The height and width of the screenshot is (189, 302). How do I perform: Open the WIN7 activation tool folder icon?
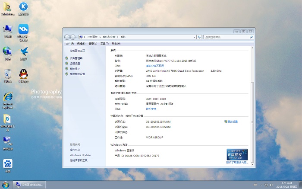8,122
